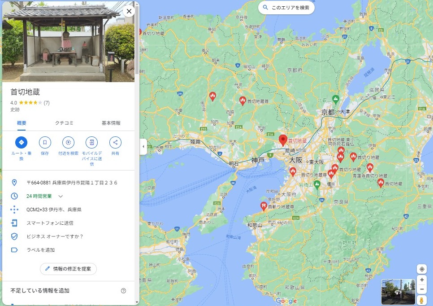Screen dimensions: 433x306
Task: Click the 首切地蔵 marker near 三重県
Action: [x=381, y=183]
